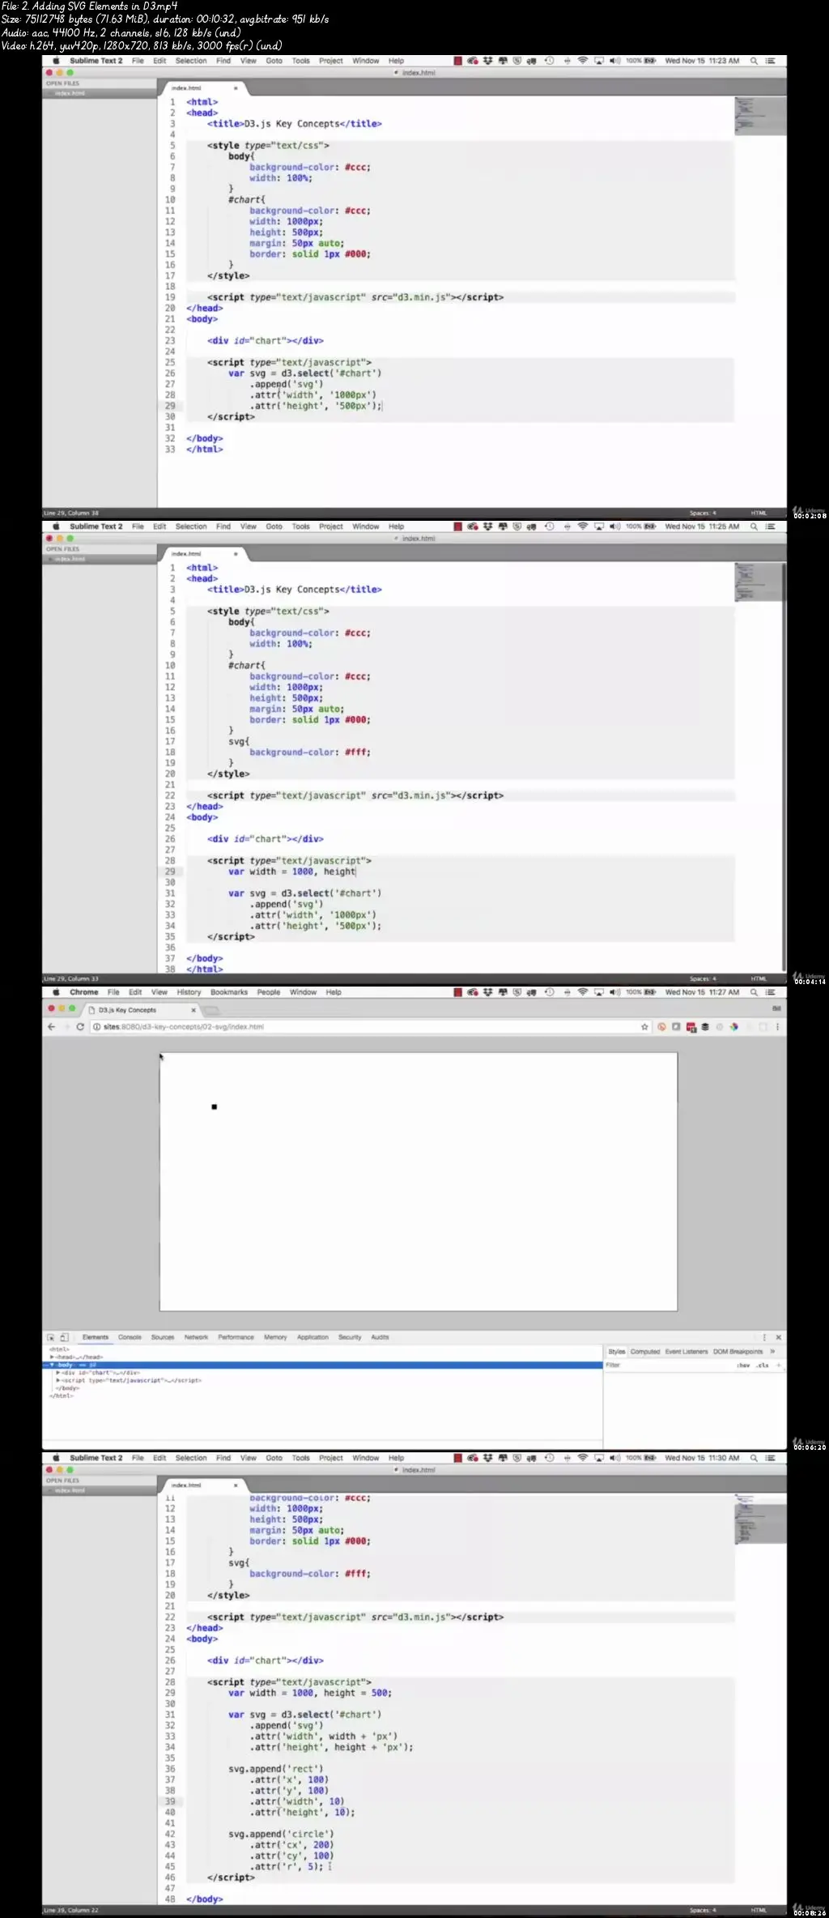Open Chrome's History menu
Screen dimensions: 829x1918
(x=189, y=992)
